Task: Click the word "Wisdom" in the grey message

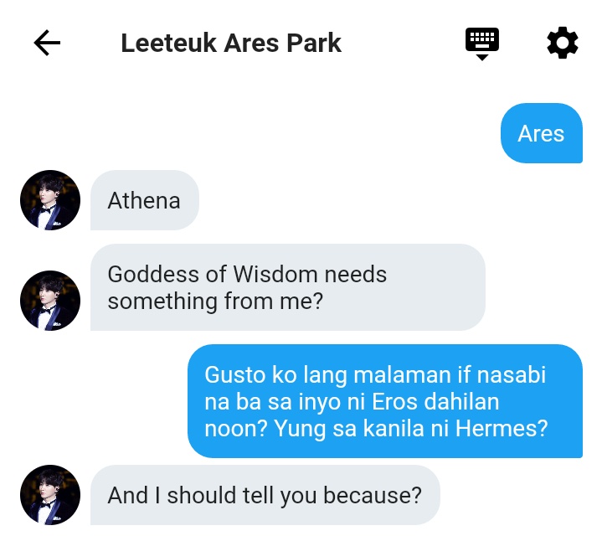Action: point(275,274)
